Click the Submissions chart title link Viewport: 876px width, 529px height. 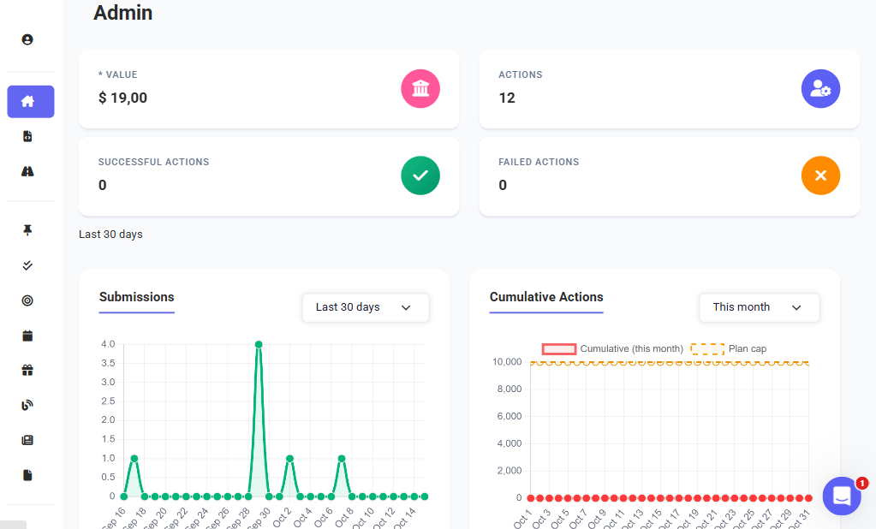(136, 297)
